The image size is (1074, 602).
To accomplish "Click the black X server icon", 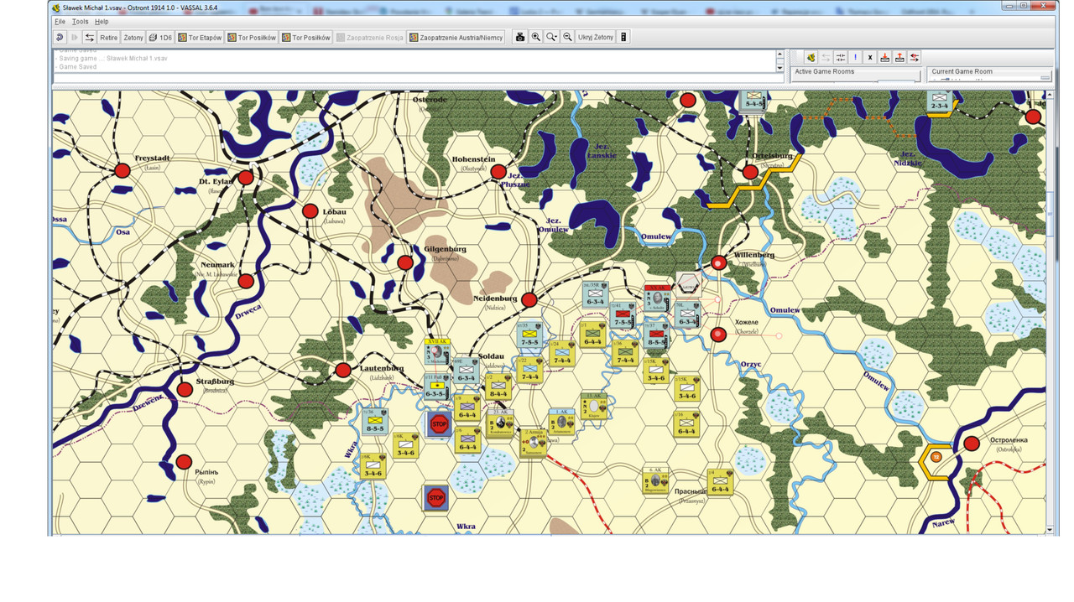I will (870, 58).
